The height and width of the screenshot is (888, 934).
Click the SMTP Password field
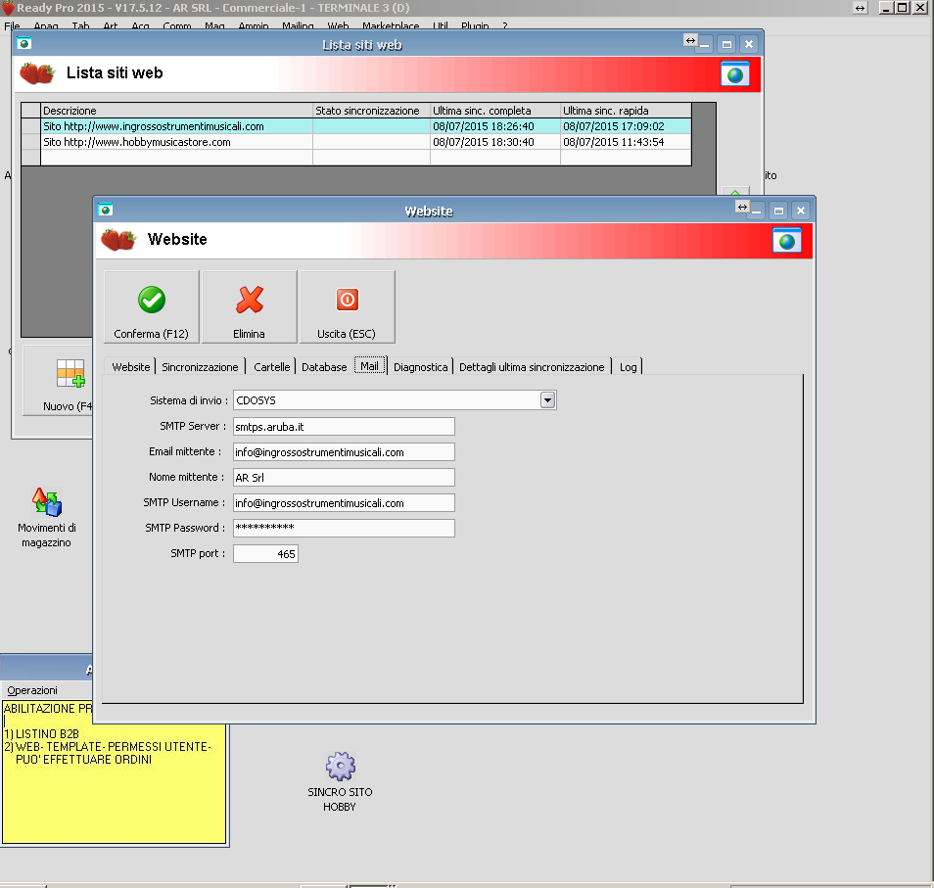pos(344,529)
